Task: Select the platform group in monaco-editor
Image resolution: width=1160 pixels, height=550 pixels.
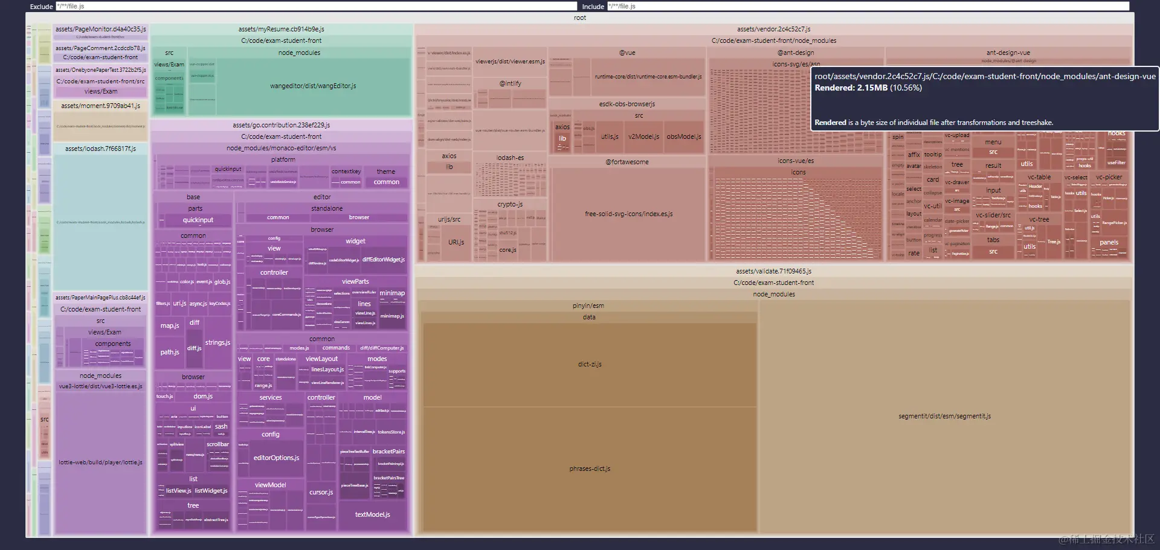Action: [x=283, y=159]
